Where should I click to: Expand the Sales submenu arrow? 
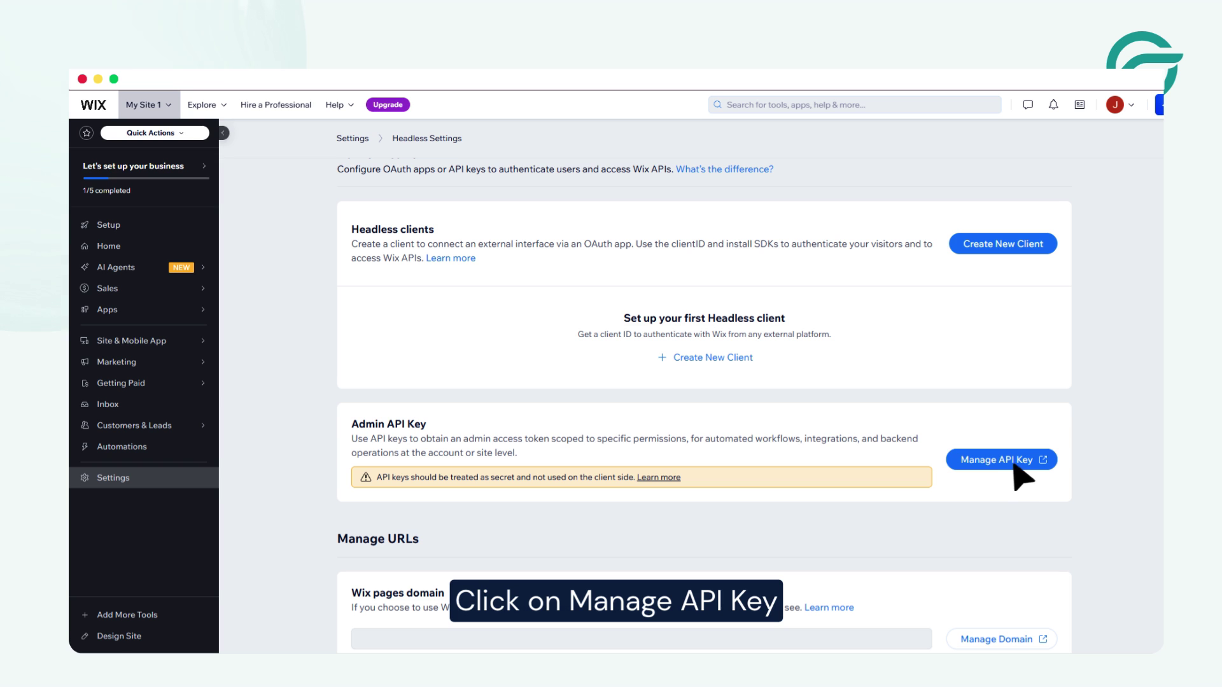203,288
